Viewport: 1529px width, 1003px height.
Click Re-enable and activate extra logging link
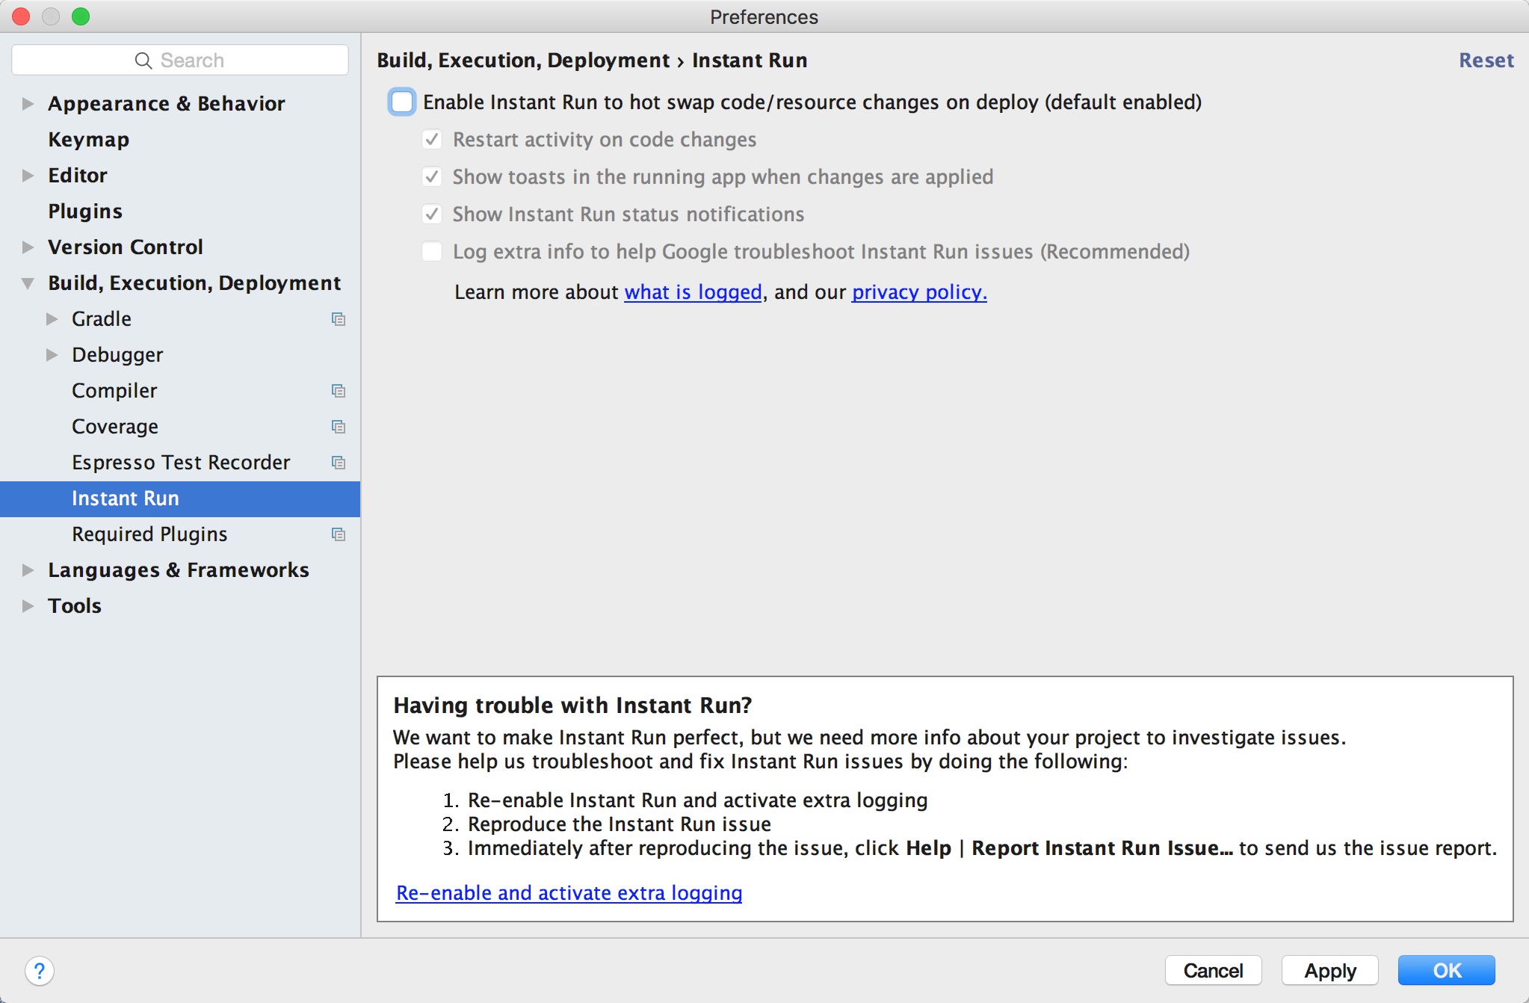click(569, 893)
